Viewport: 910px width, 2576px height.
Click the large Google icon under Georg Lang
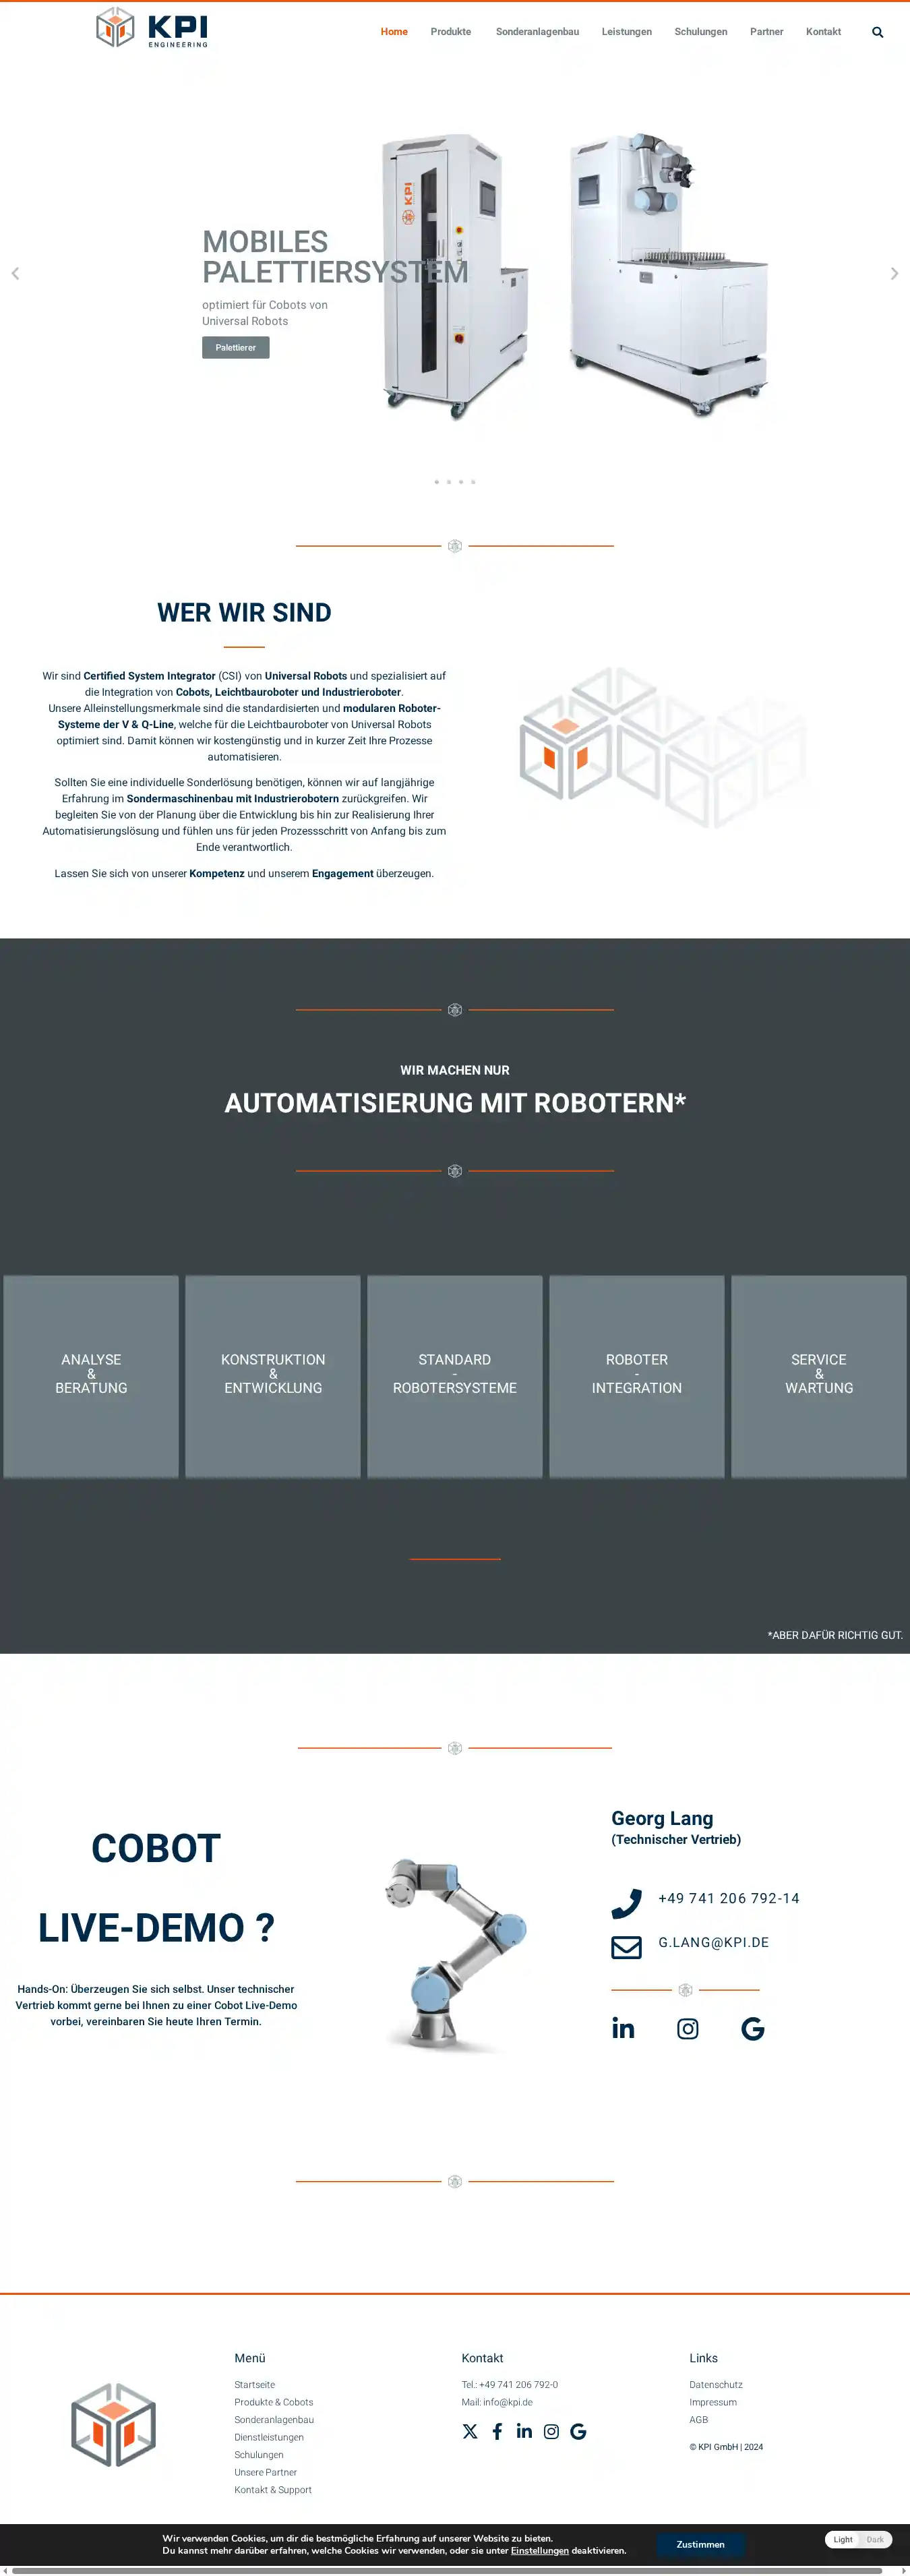pyautogui.click(x=752, y=2028)
